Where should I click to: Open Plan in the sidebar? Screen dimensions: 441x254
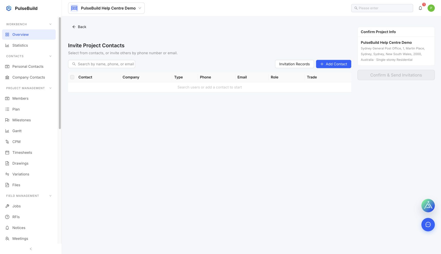pos(29,109)
